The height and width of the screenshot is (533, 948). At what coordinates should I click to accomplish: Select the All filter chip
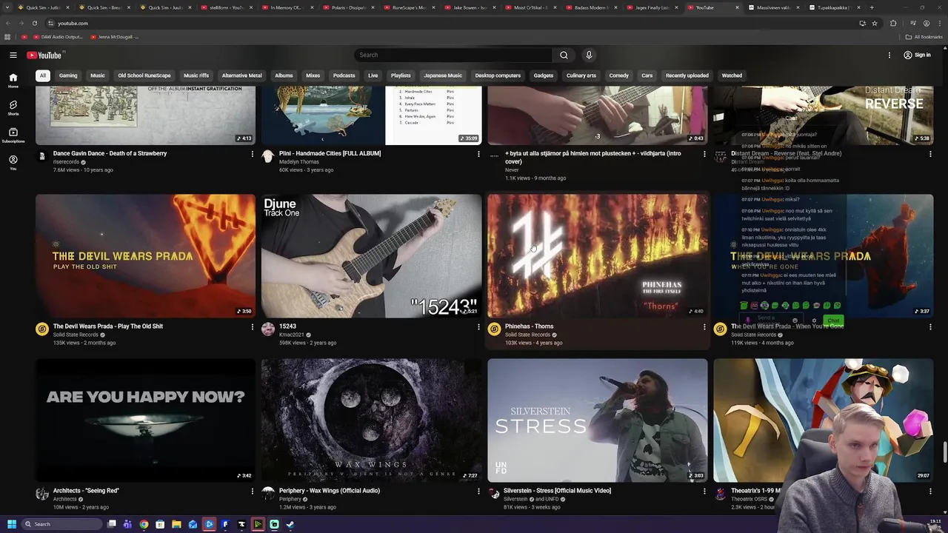coord(43,76)
